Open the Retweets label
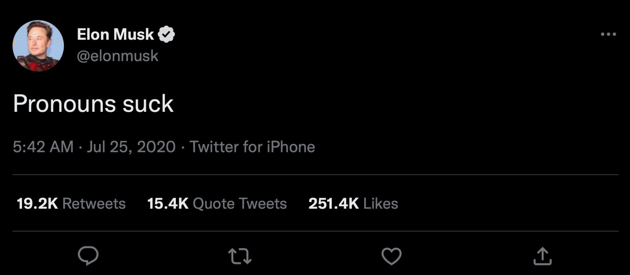Image resolution: width=630 pixels, height=275 pixels. (94, 204)
